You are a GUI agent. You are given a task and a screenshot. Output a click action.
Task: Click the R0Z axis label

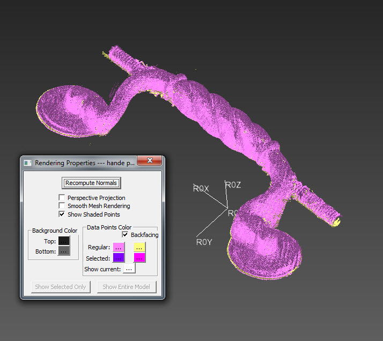click(x=233, y=185)
